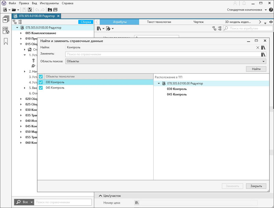Clear the Контроль search text with X
The height and width of the screenshot is (208, 274).
click(x=258, y=48)
